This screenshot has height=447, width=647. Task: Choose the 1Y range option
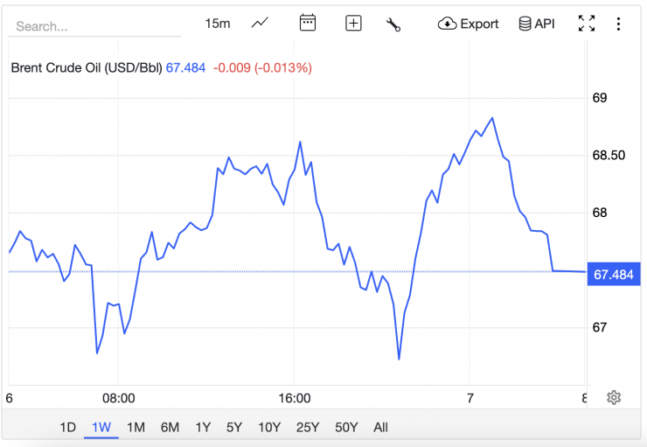click(203, 428)
